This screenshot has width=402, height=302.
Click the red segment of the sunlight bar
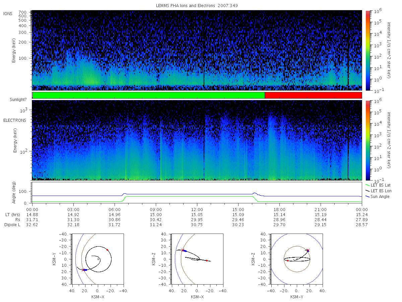(x=313, y=95)
